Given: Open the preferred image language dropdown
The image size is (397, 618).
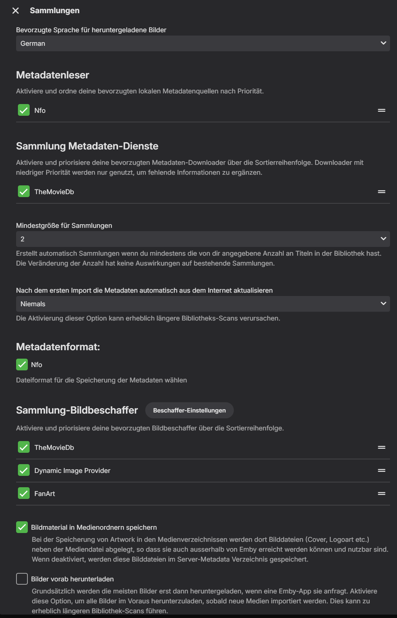Looking at the screenshot, I should tap(203, 43).
